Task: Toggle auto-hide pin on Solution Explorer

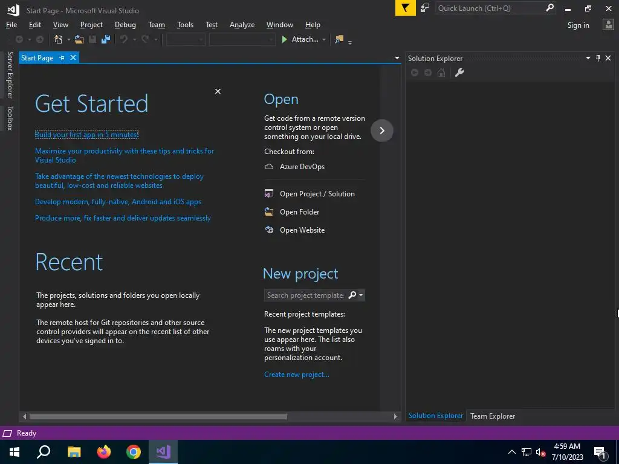Action: coord(598,58)
